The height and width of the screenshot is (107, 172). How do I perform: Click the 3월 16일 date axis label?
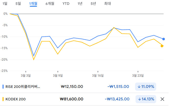98,75
